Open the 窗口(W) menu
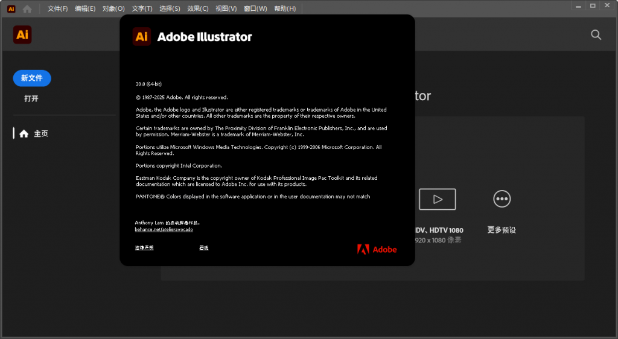The image size is (618, 339). pos(255,9)
